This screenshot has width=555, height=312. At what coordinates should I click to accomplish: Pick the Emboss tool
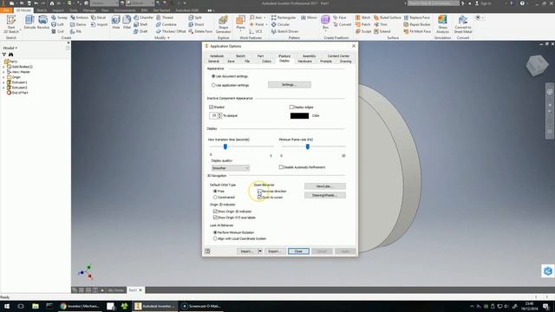pos(79,17)
